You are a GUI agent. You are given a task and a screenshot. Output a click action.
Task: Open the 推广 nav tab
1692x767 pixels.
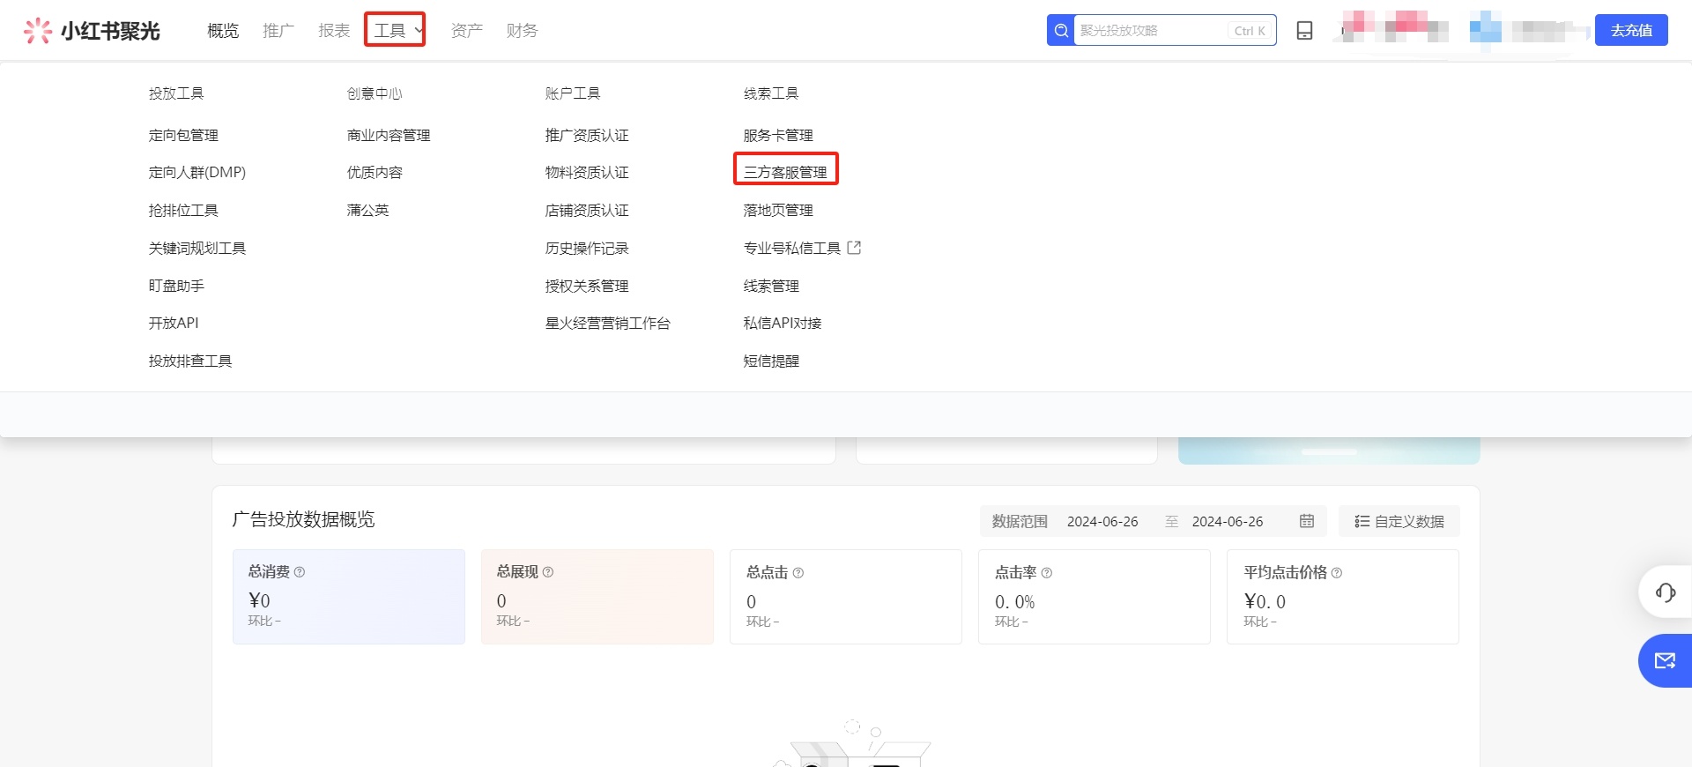point(278,31)
